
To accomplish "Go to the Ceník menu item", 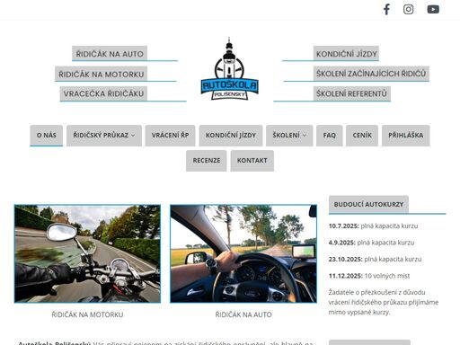I will click(x=362, y=136).
